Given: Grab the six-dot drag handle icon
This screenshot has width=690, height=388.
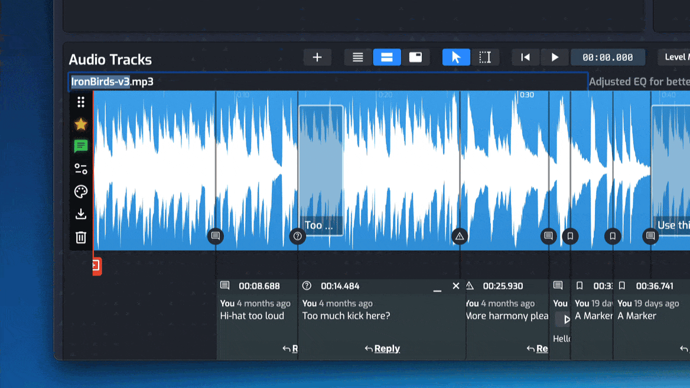Looking at the screenshot, I should tap(81, 102).
